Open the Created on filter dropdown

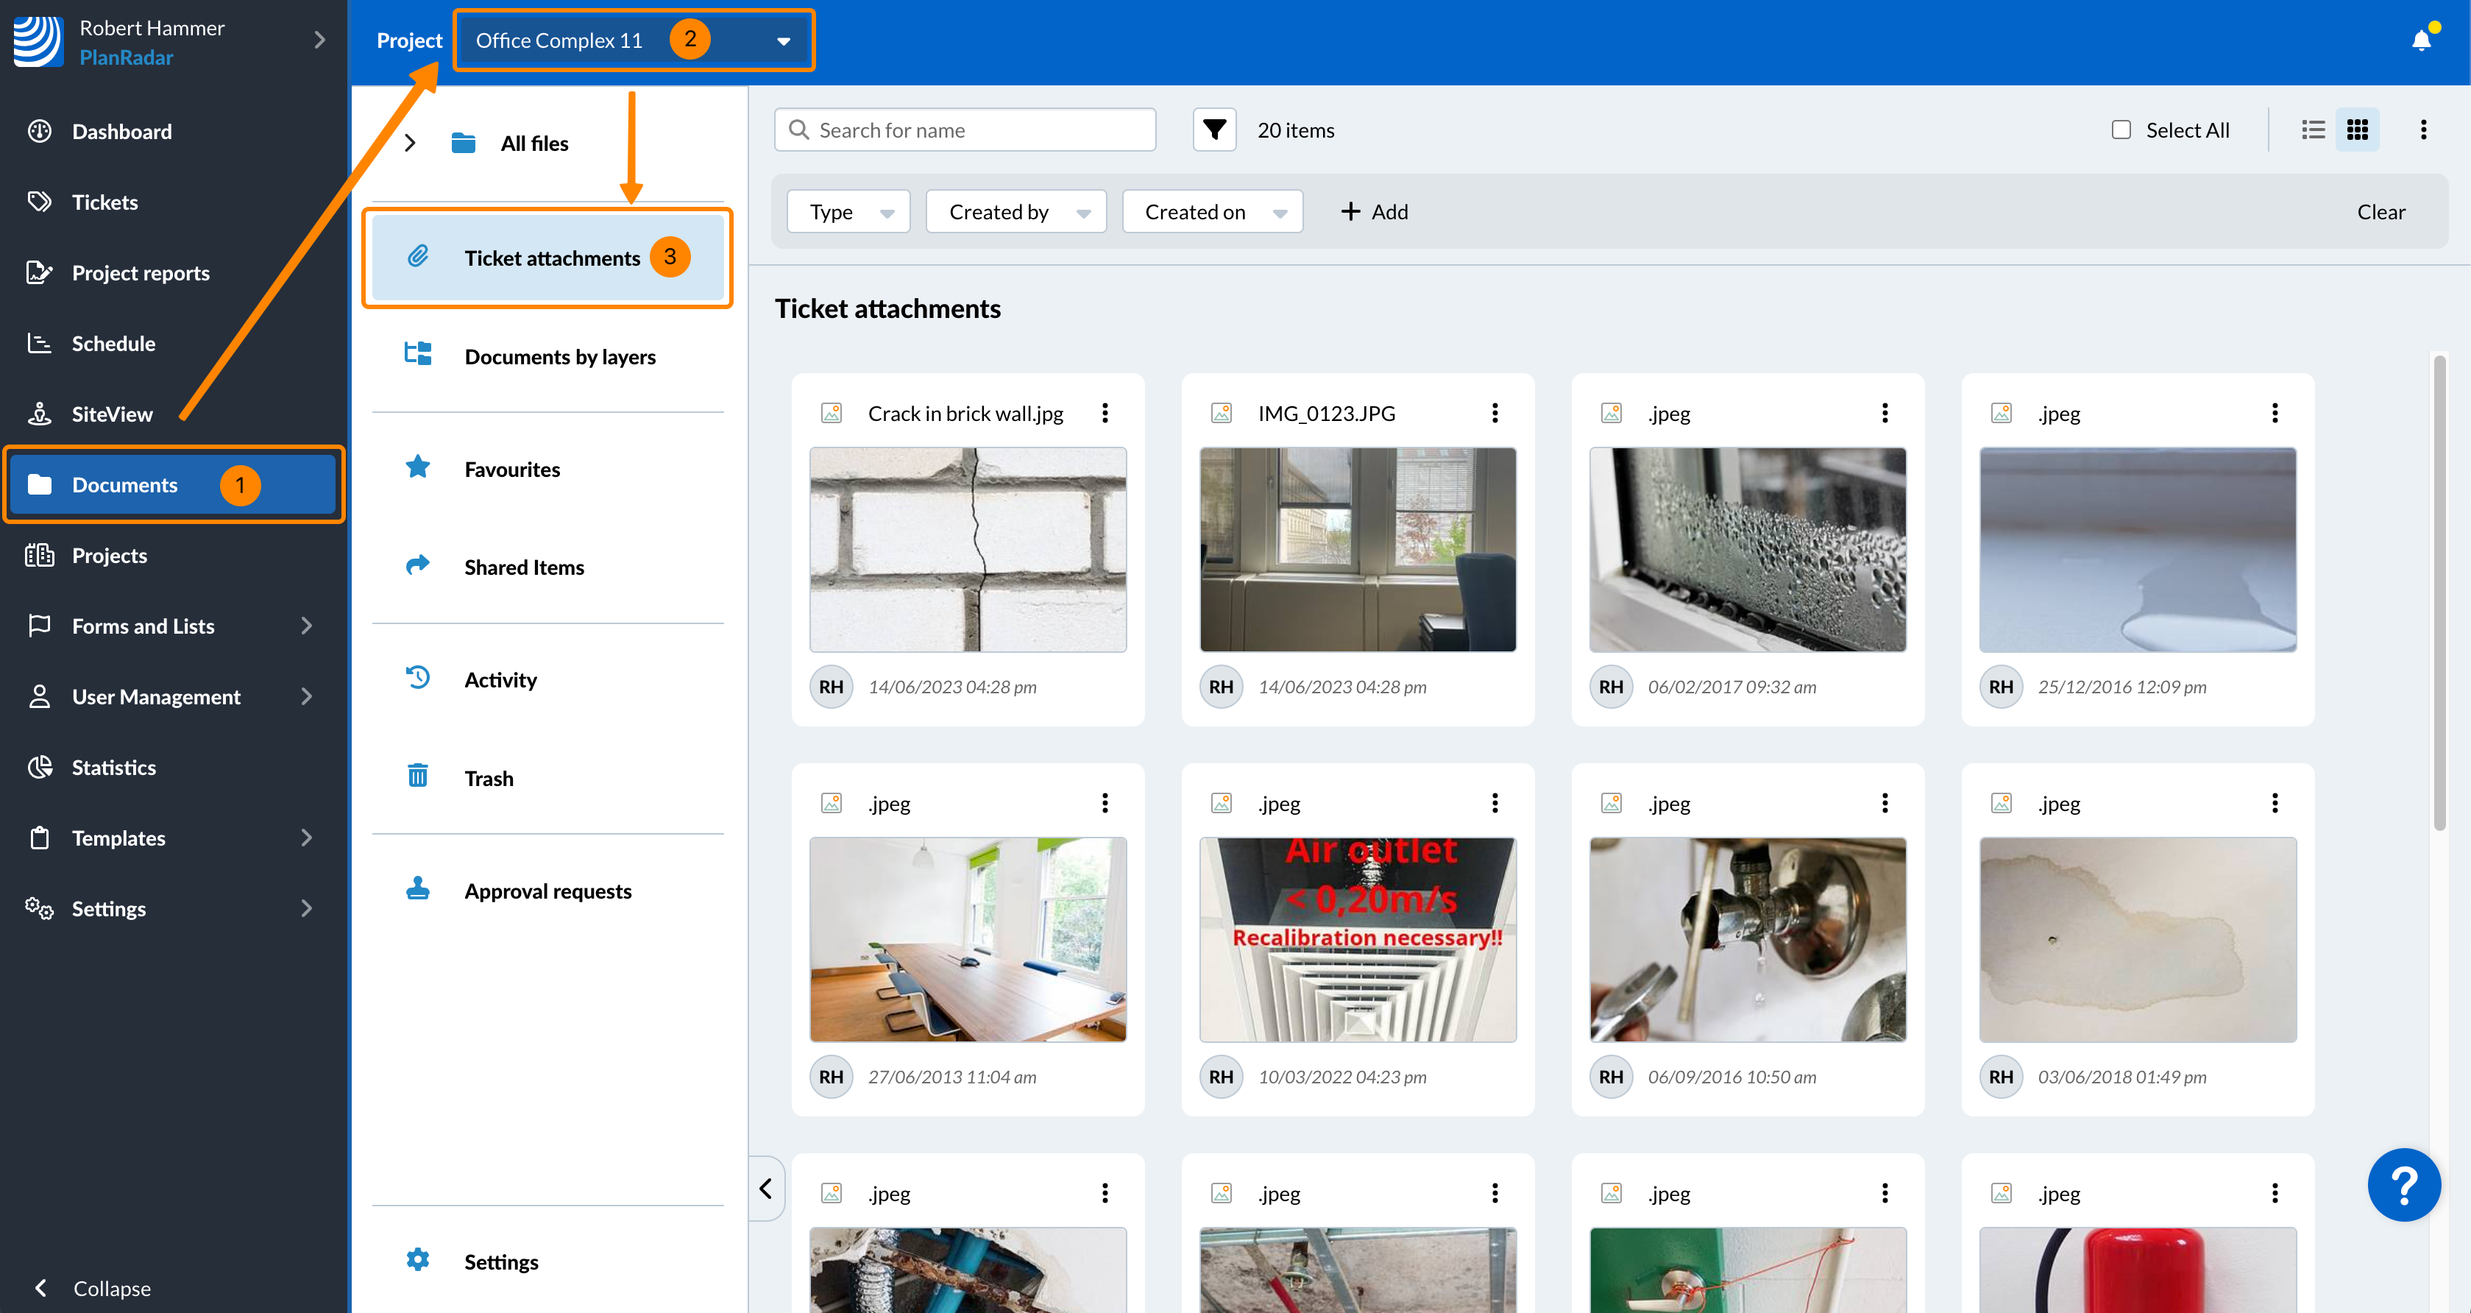coord(1213,212)
